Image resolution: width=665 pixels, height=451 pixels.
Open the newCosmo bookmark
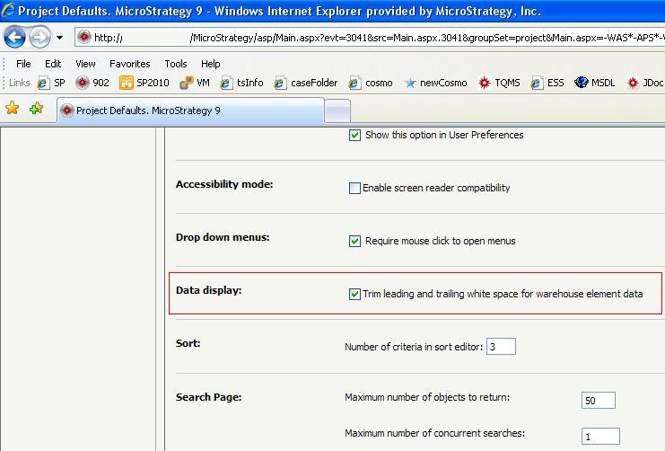436,83
